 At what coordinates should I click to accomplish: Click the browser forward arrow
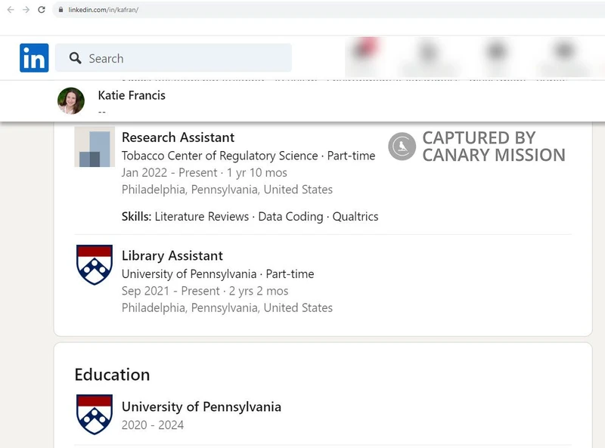(26, 10)
